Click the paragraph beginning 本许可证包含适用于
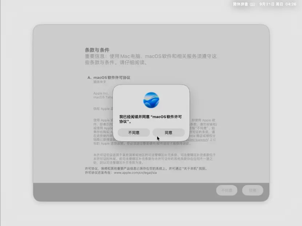Viewport: 302px width, 226px height. (155, 159)
